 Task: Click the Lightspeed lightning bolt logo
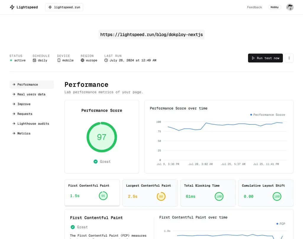click(x=12, y=7)
